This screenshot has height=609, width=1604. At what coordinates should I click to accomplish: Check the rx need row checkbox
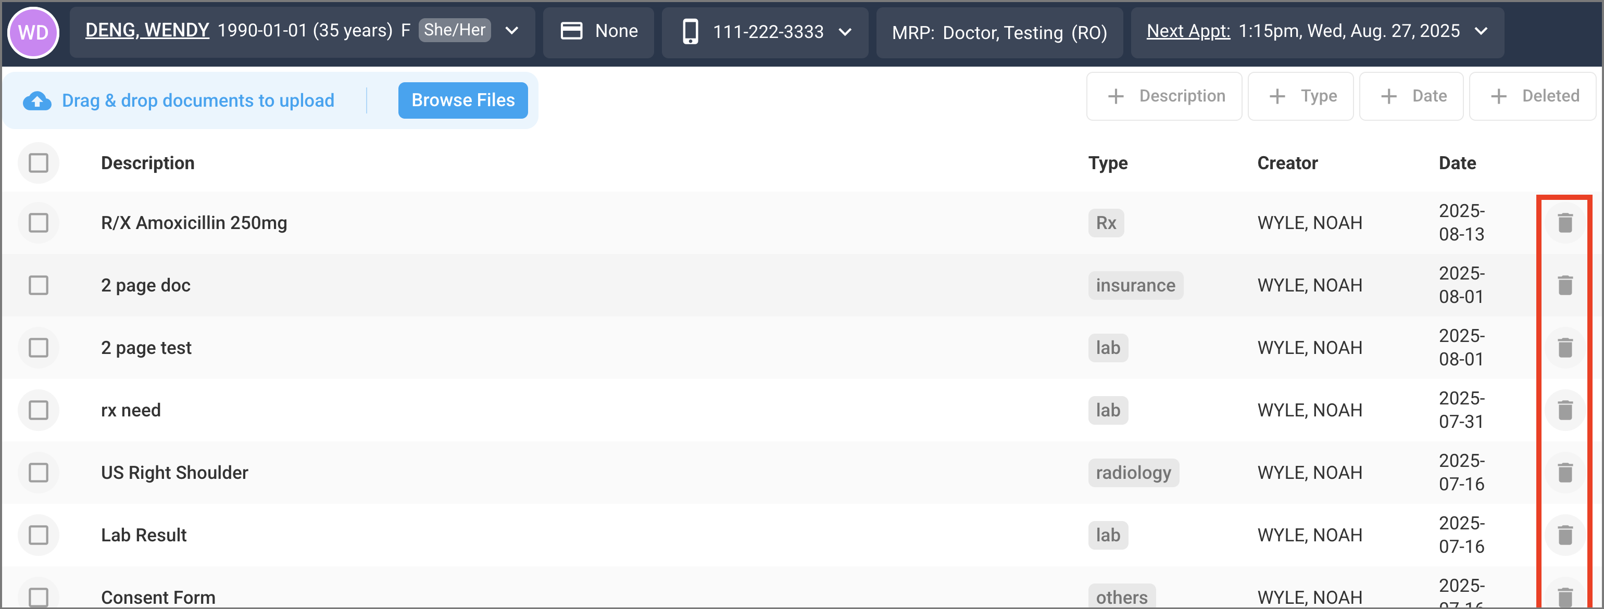pos(39,410)
